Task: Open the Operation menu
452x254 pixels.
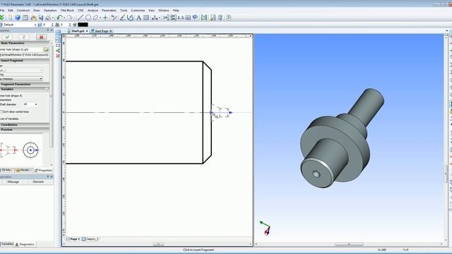Action: 50,11
